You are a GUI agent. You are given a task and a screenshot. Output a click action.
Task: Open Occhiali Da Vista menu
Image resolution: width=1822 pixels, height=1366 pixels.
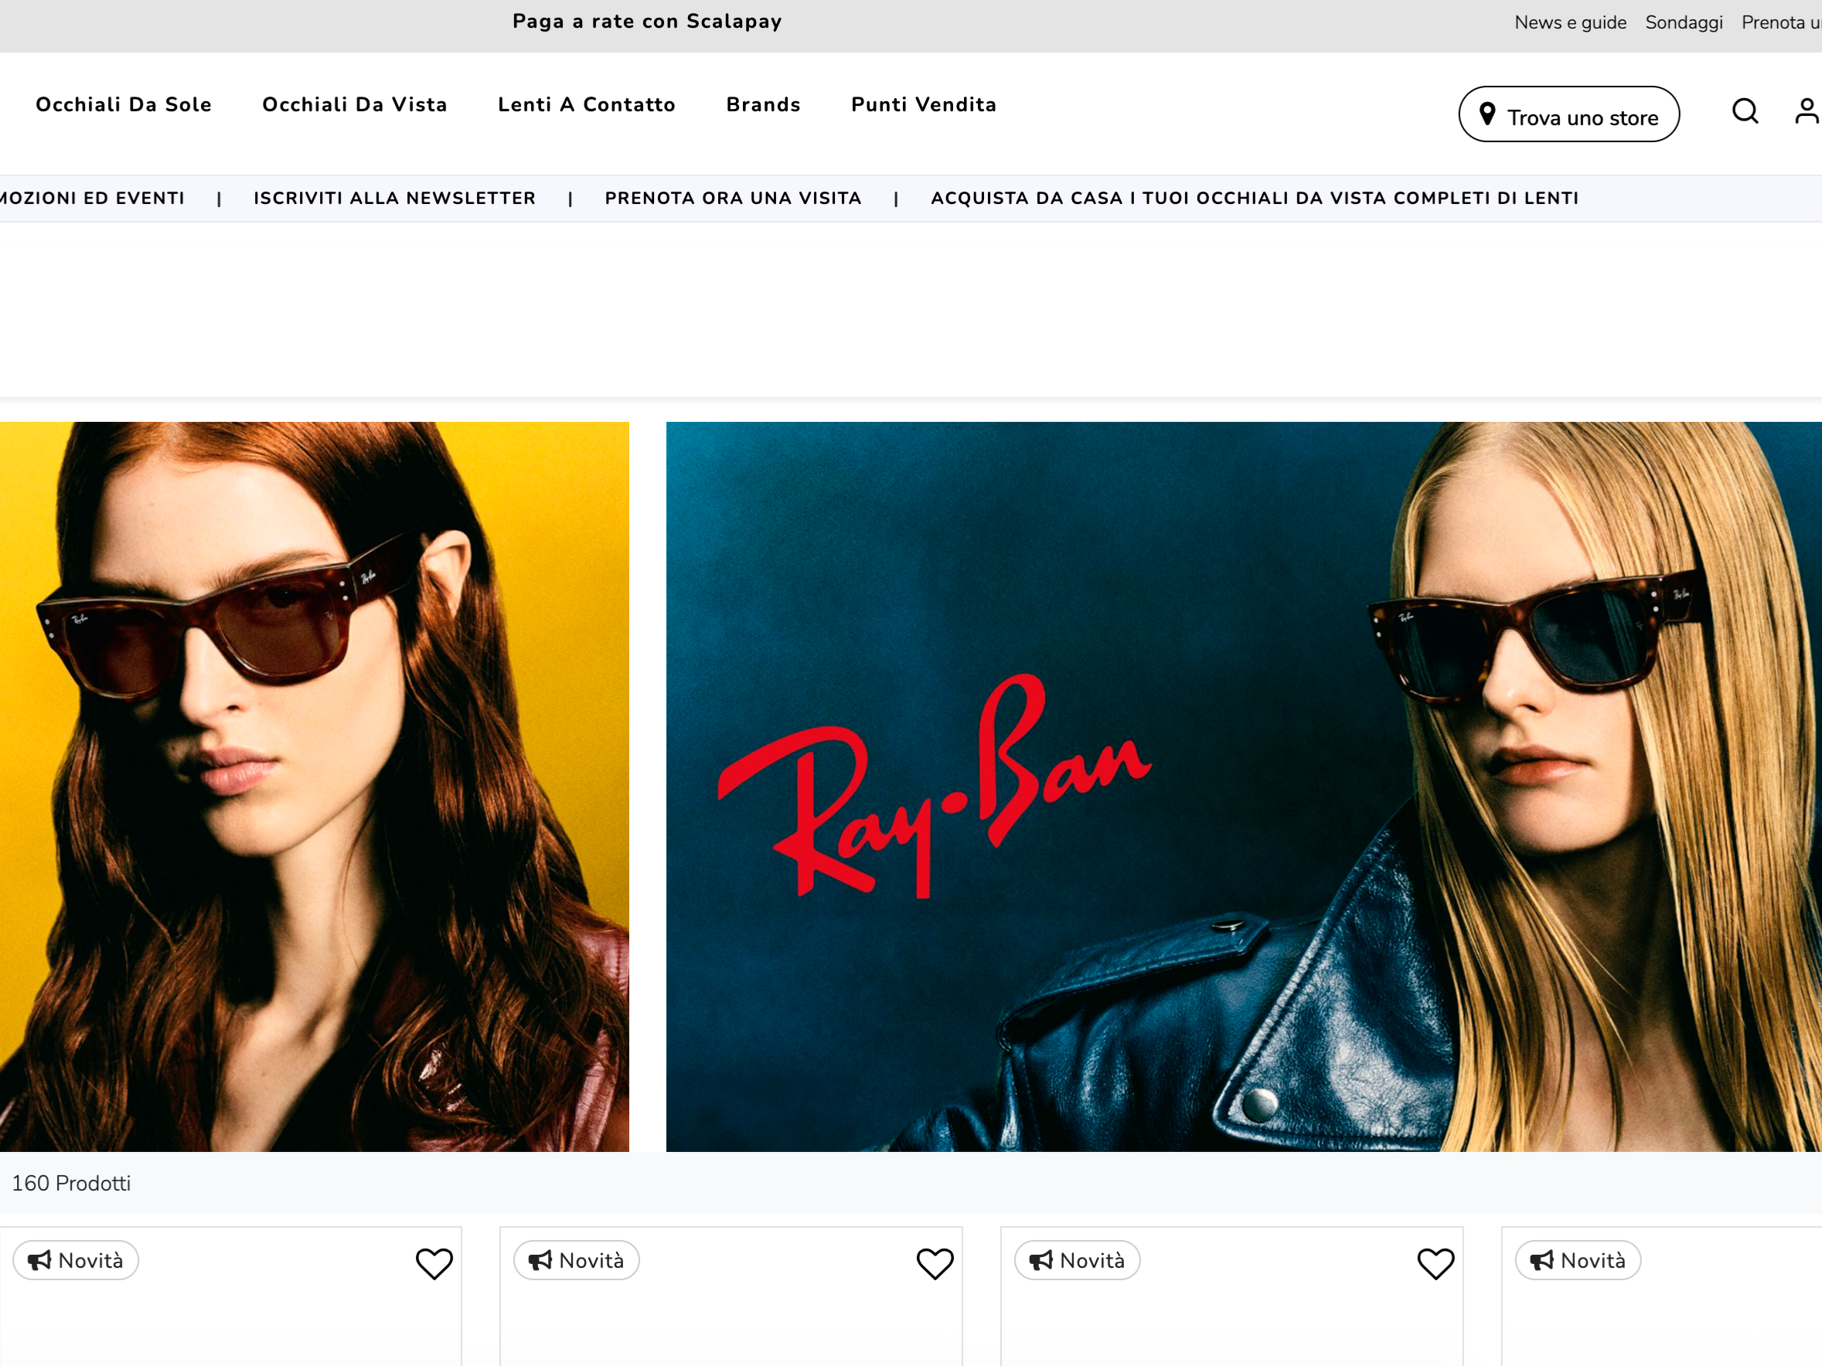pos(355,104)
